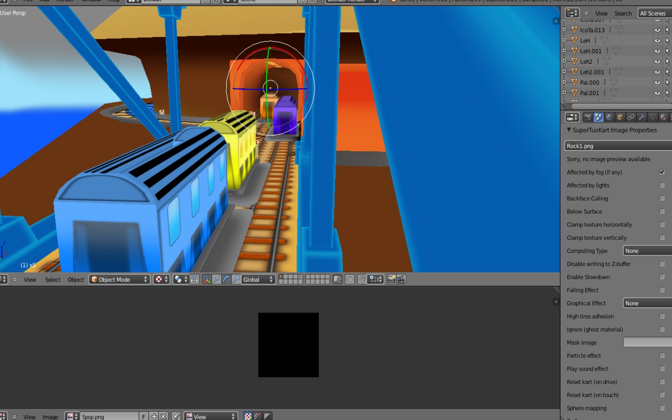Open the World properties globe tab

click(609, 117)
